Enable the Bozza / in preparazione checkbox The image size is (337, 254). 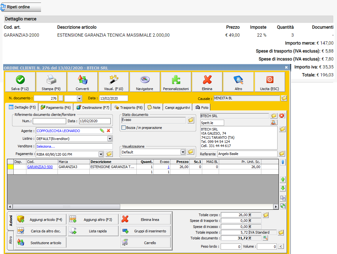[x=124, y=128]
